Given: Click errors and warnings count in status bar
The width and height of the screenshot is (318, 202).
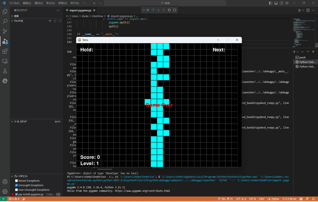Looking at the screenshot, I should 14,199.
